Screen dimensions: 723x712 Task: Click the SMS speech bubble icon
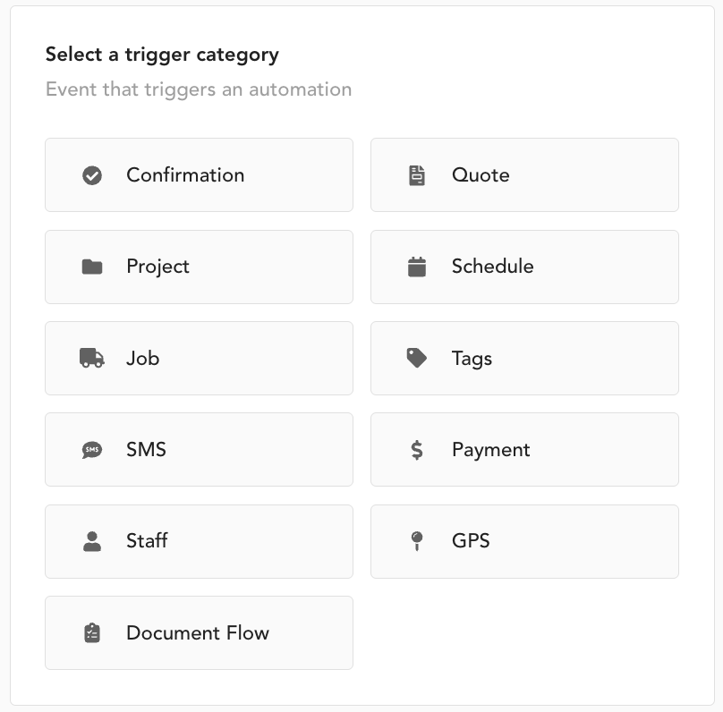click(x=92, y=450)
